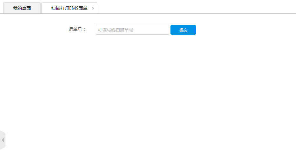Image resolution: width=296 pixels, height=158 pixels.
Task: Click the empty tab bar area right of tabs
Action: 194,8
